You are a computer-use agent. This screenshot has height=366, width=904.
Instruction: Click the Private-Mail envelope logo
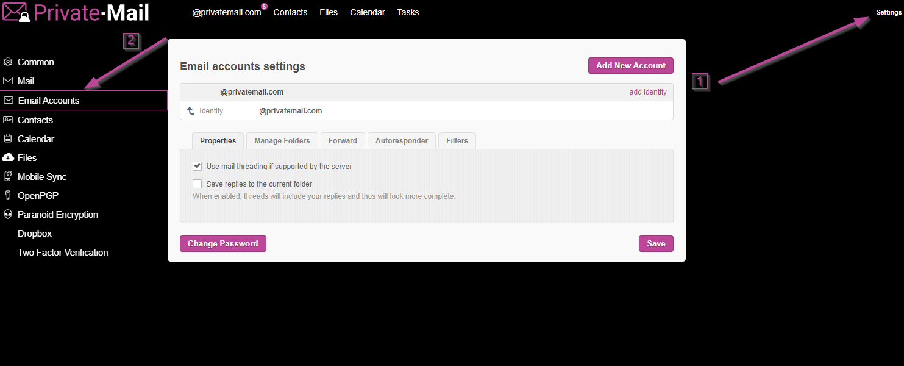tap(16, 12)
